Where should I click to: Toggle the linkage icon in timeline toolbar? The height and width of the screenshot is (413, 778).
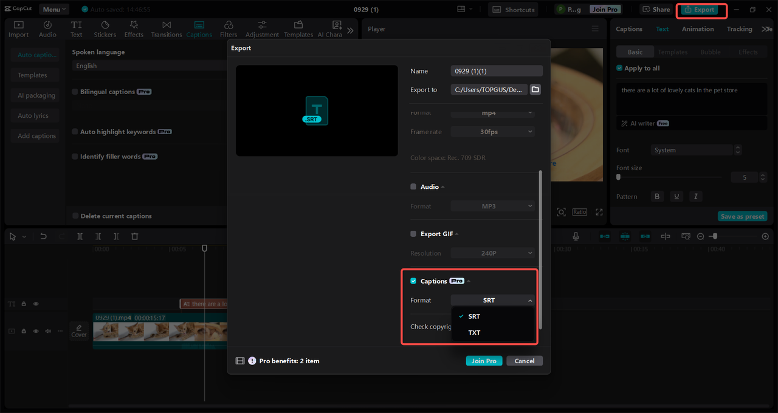(x=645, y=236)
